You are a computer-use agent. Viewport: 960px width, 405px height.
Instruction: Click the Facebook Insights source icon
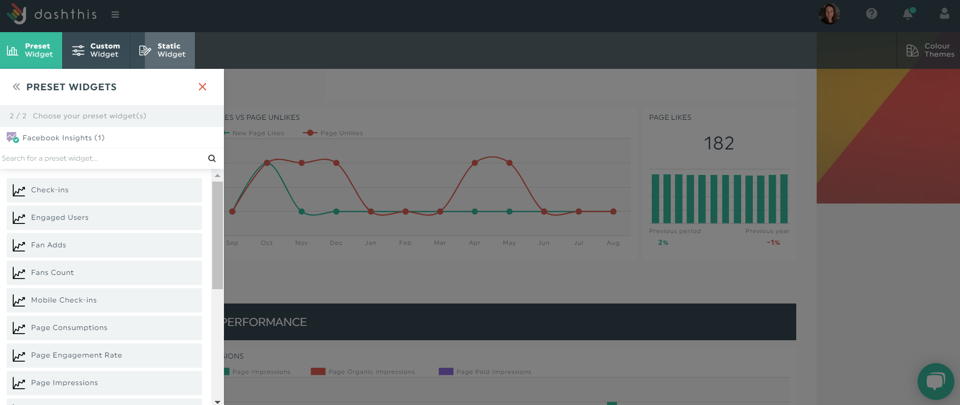tap(13, 137)
